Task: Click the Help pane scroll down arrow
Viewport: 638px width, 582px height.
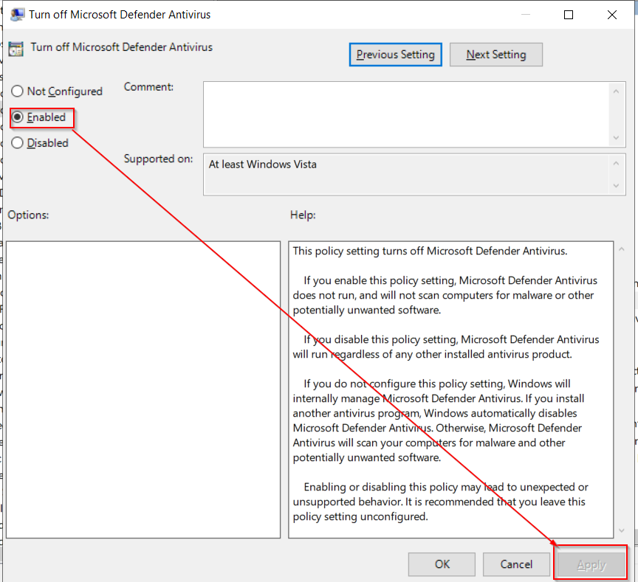Action: click(x=621, y=530)
